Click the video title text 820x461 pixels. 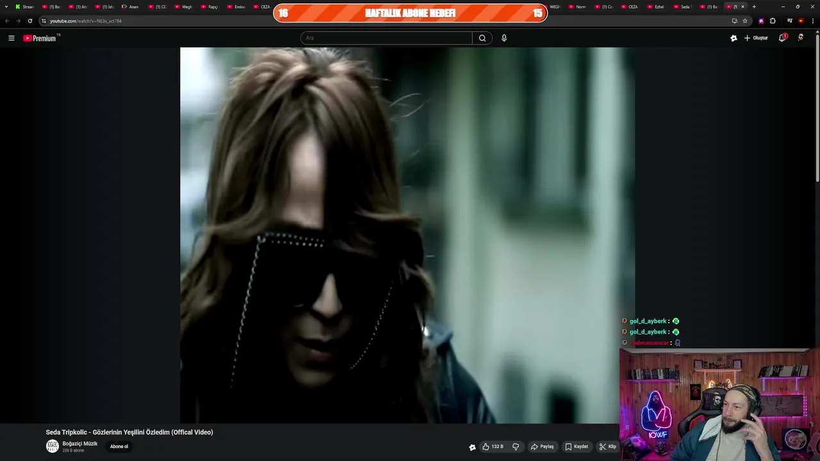coord(129,432)
